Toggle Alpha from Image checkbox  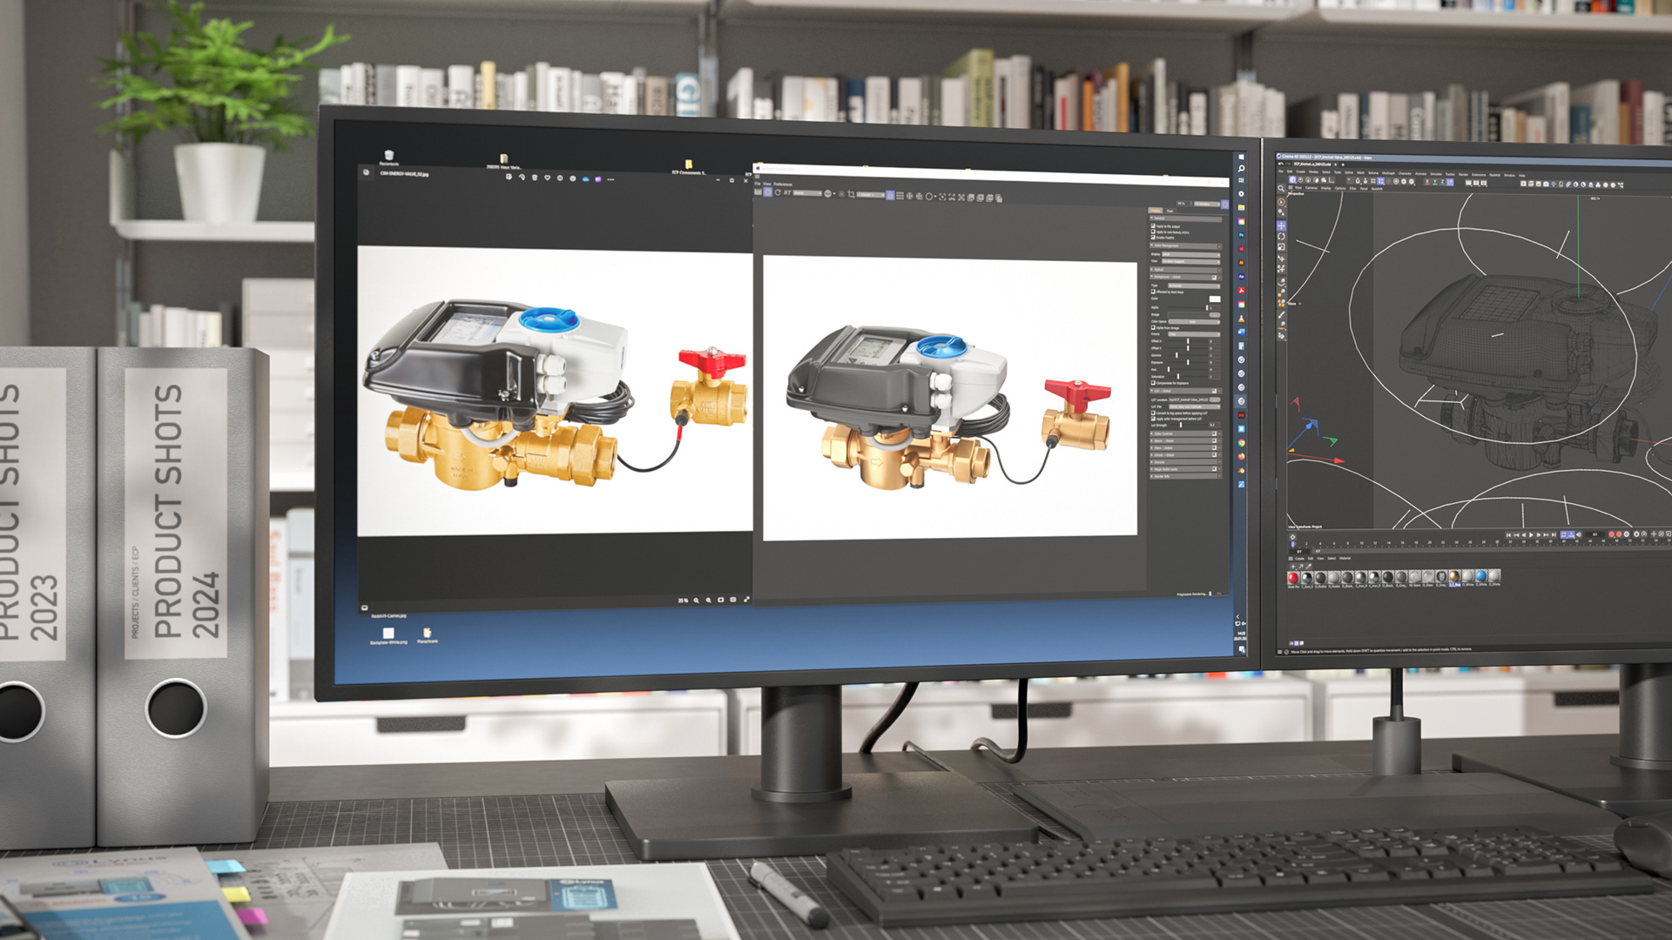[x=1153, y=328]
